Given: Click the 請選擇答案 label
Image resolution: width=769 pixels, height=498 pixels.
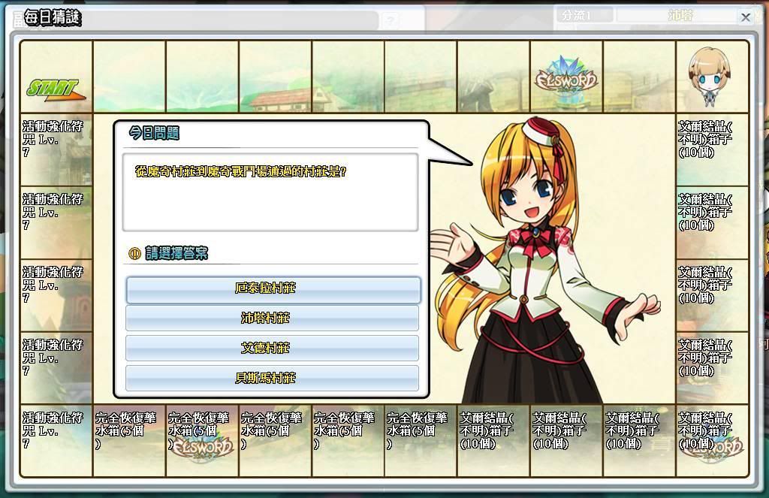Looking at the screenshot, I should 176,253.
